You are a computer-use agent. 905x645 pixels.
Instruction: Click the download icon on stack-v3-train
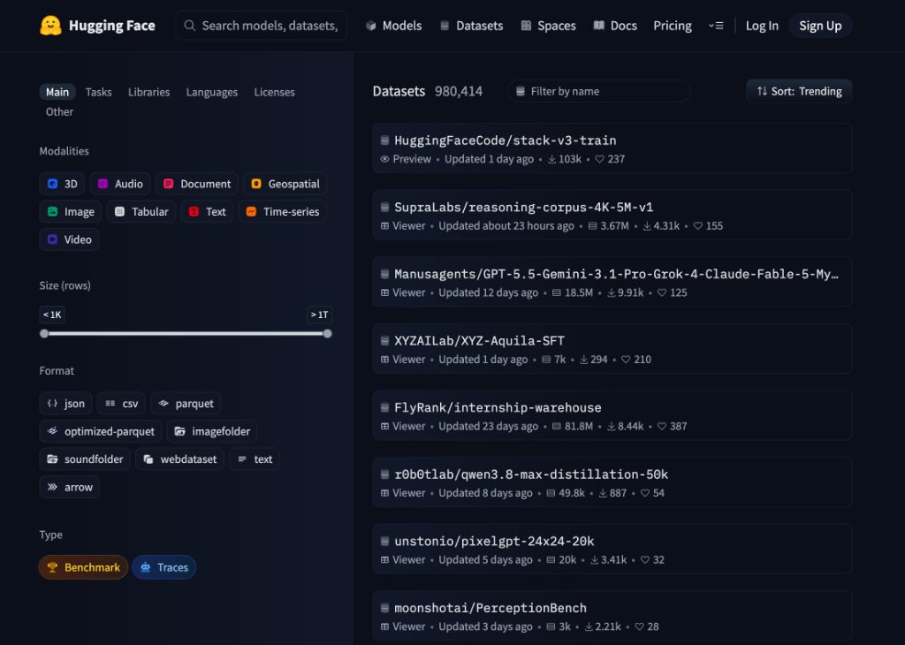[551, 159]
